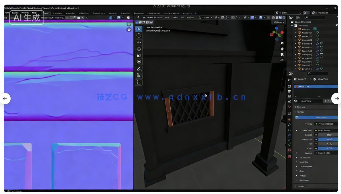Click the User Perspective viewport label
The height and width of the screenshot is (194, 341).
pos(155,28)
